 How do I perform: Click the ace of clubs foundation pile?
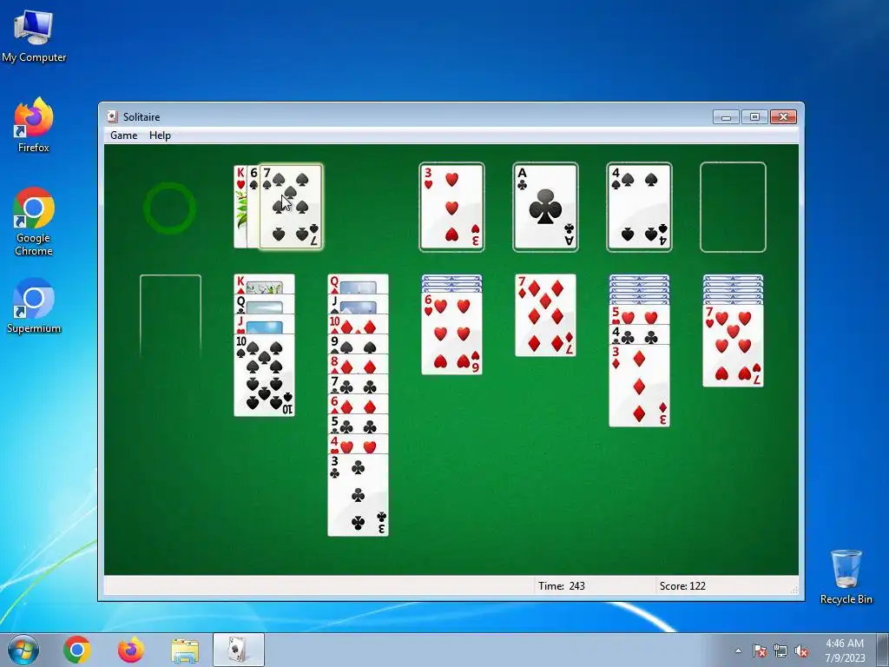(x=545, y=207)
